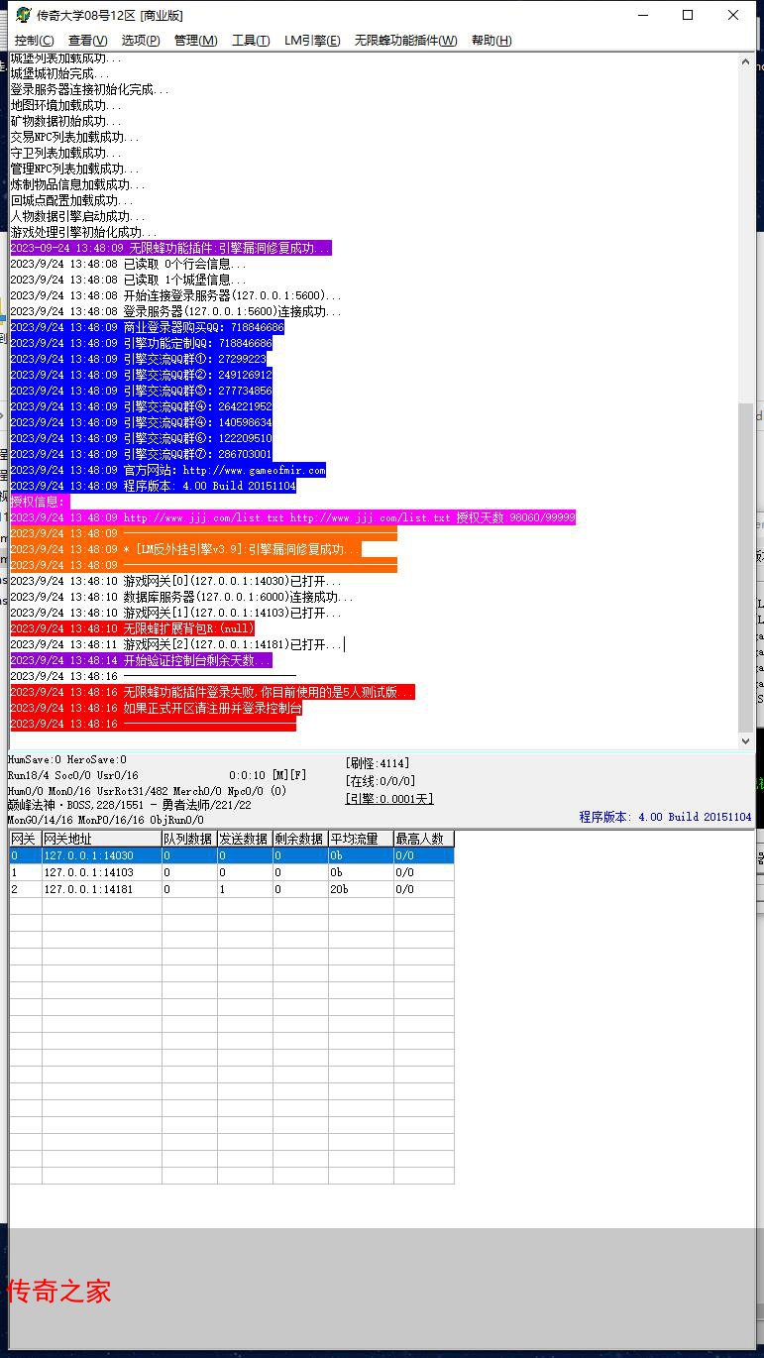Open the 帮助(H) menu
This screenshot has height=1358, width=764.
[x=491, y=40]
